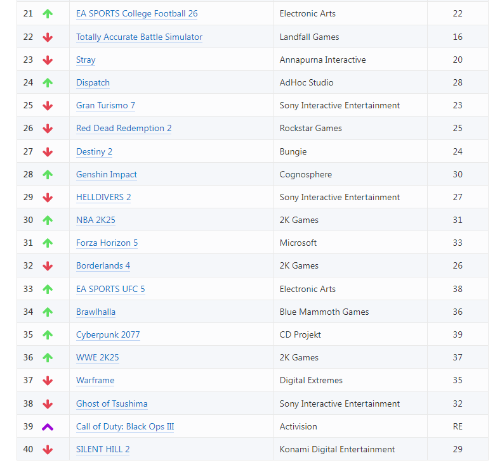
Task: Click red down arrow beside Borderlands 4
Action: (48, 266)
